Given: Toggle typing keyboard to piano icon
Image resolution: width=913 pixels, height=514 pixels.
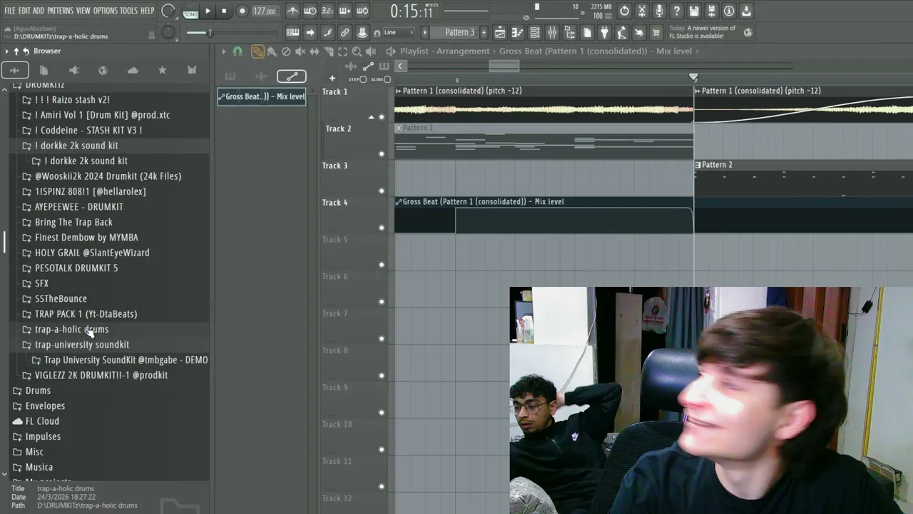Looking at the screenshot, I should (x=292, y=32).
